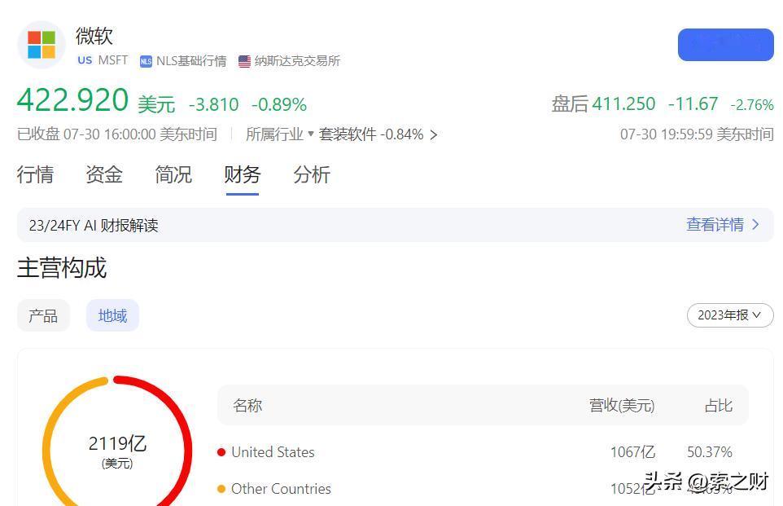The height and width of the screenshot is (506, 783).
Task: Select the 地域 breakdown toggle
Action: 112,315
